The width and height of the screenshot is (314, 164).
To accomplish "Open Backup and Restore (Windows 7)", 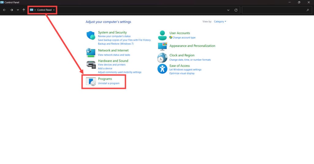I will click(x=116, y=44).
